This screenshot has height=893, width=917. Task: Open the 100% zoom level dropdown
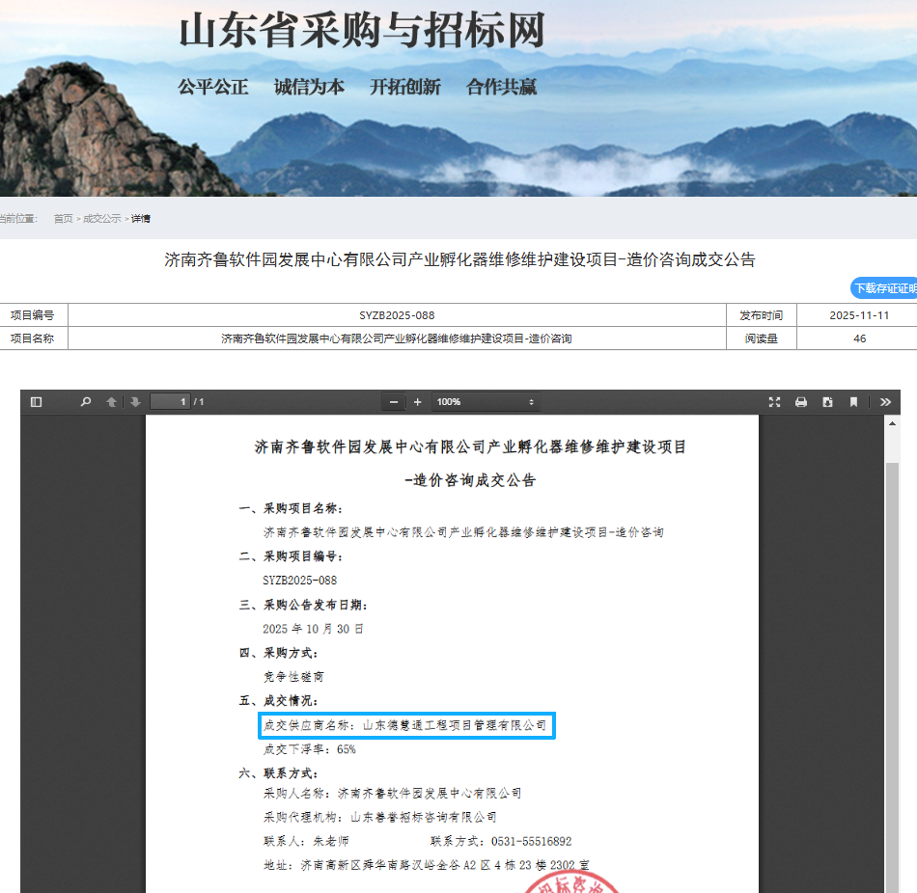click(486, 401)
